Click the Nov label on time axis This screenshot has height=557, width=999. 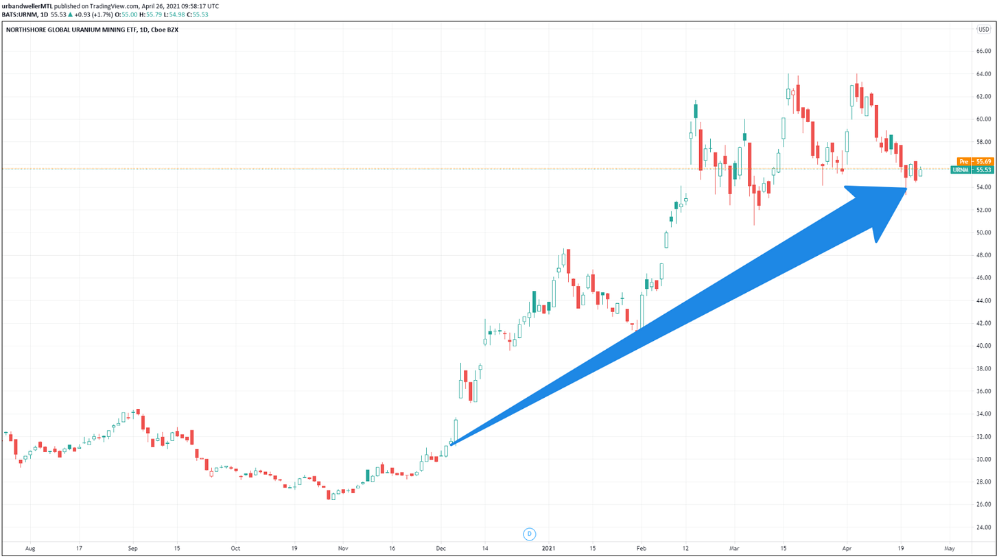point(343,549)
